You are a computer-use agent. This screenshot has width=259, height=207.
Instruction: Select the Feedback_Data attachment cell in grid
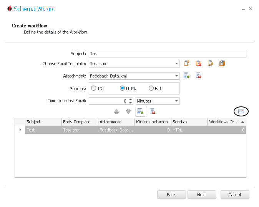click(116, 130)
